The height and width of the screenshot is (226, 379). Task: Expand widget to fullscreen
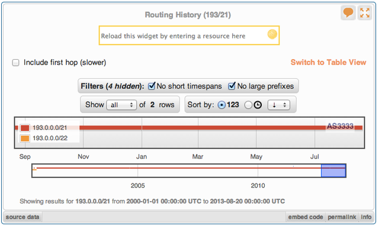(x=365, y=12)
